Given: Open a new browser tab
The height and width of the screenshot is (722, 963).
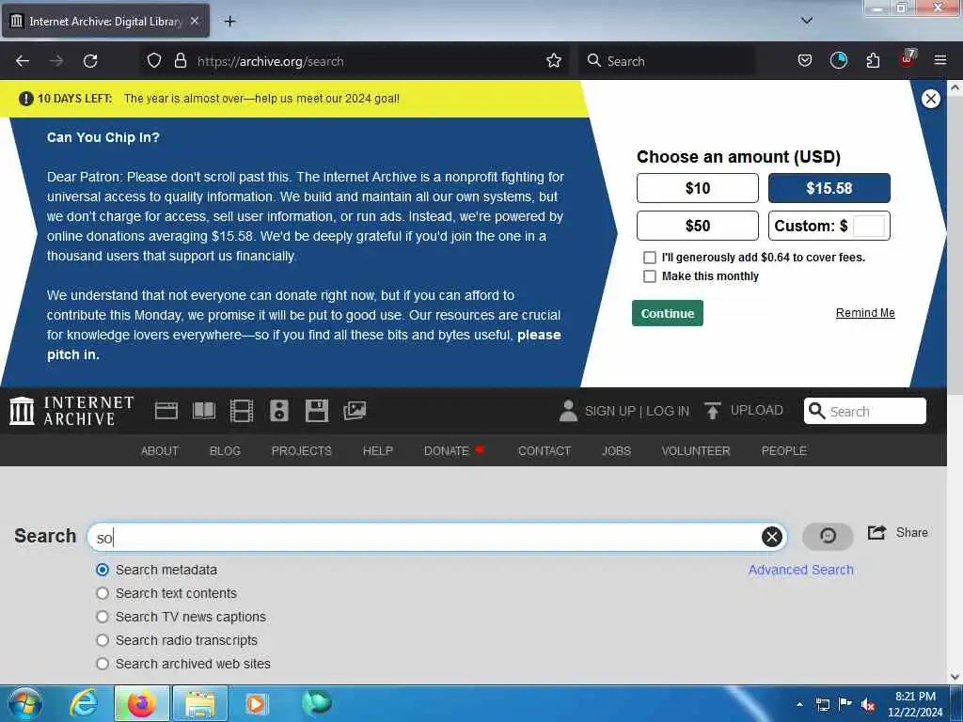Looking at the screenshot, I should coord(229,22).
